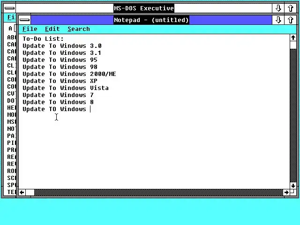Select the PR file entry in MS-DOS Executive
The width and height of the screenshot is (300, 225).
coord(11,150)
